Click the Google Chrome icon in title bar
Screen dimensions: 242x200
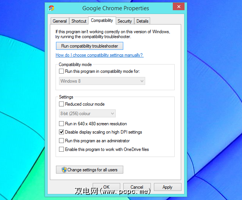[51, 8]
